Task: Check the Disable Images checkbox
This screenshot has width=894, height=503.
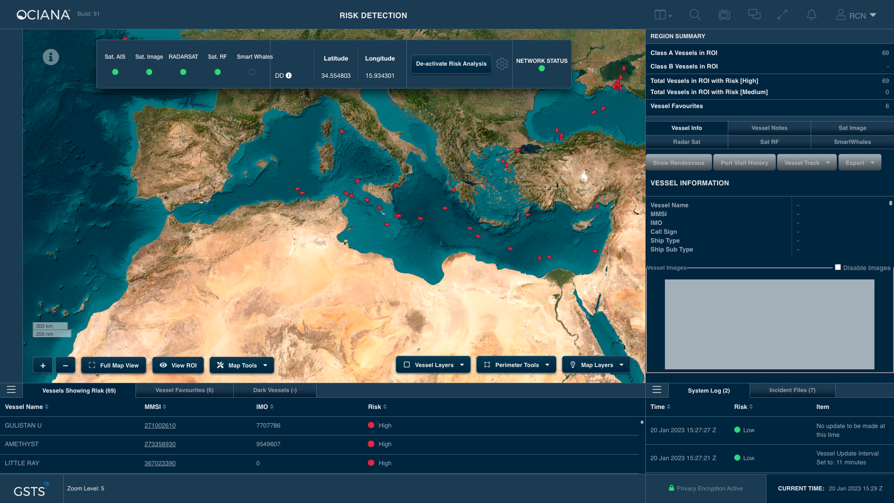Action: [x=838, y=267]
